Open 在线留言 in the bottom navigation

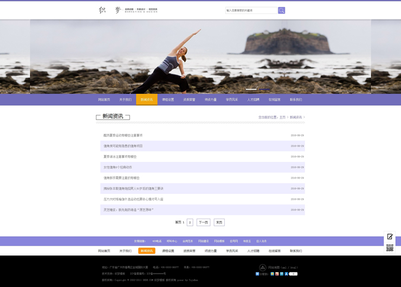[x=275, y=251]
